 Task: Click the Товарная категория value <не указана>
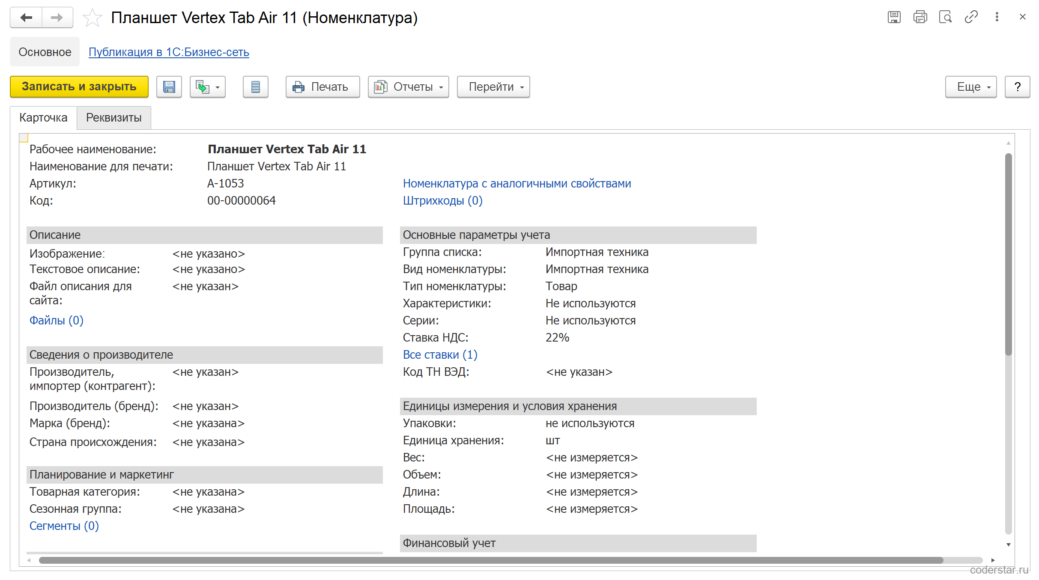click(x=209, y=492)
